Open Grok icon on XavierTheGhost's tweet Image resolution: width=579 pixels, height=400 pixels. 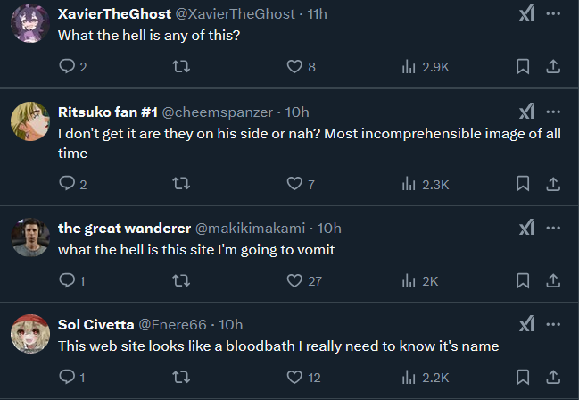coord(526,14)
